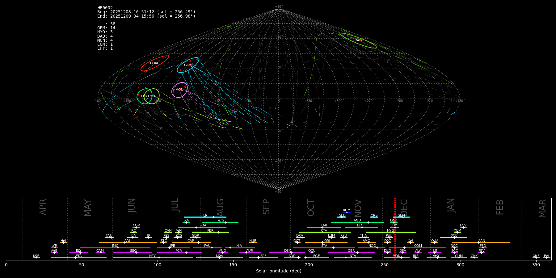Select the COM radiant ellipse label on sky map
The image size is (556, 278).
click(x=154, y=63)
